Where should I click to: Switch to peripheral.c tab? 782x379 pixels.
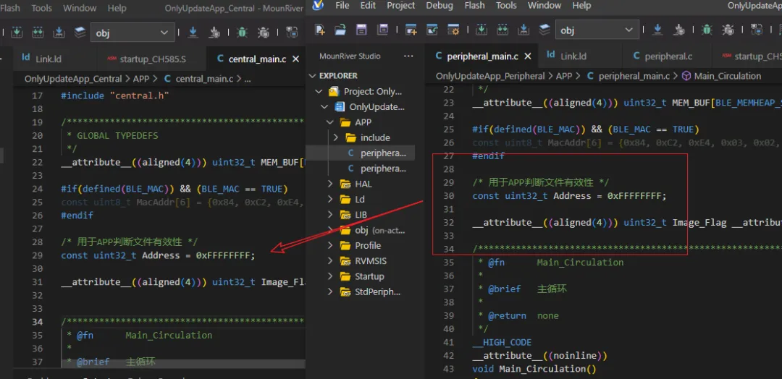coord(666,56)
